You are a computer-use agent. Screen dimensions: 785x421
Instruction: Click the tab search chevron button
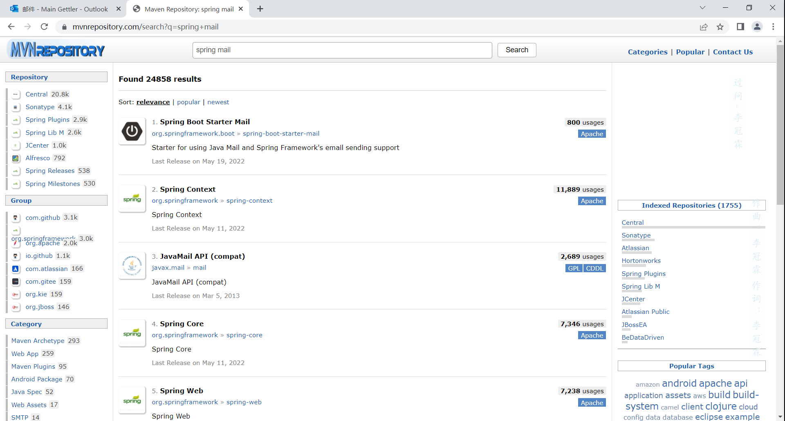tap(702, 8)
